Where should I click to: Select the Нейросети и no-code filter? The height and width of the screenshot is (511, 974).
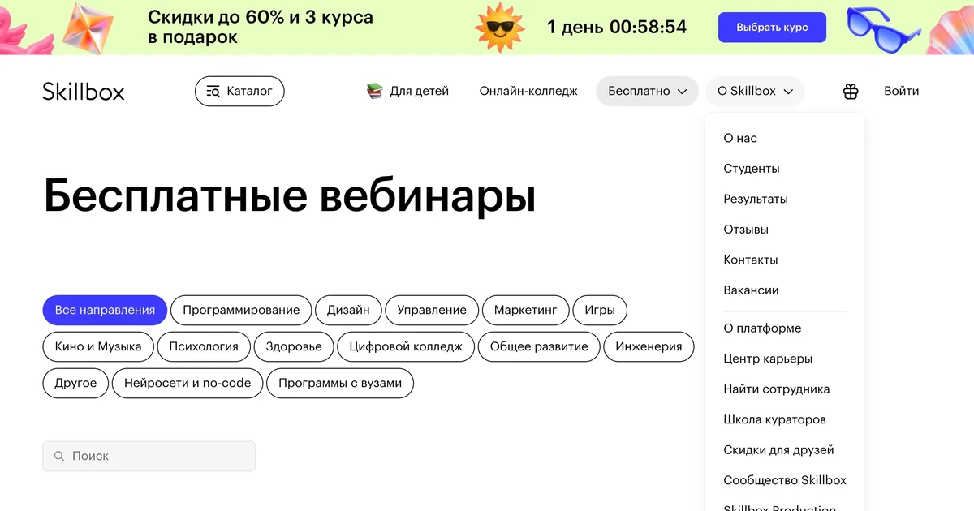click(x=187, y=383)
